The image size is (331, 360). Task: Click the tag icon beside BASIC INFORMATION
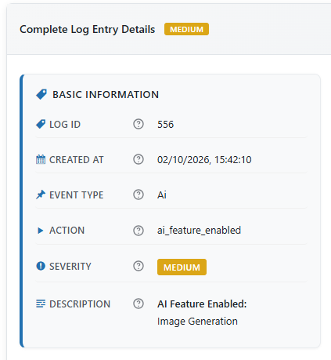[41, 94]
